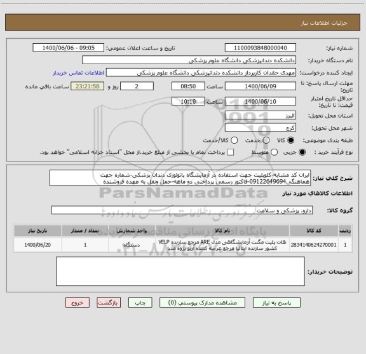Click the remaining time field 23:21:58
This screenshot has width=366, height=354.
(x=88, y=86)
